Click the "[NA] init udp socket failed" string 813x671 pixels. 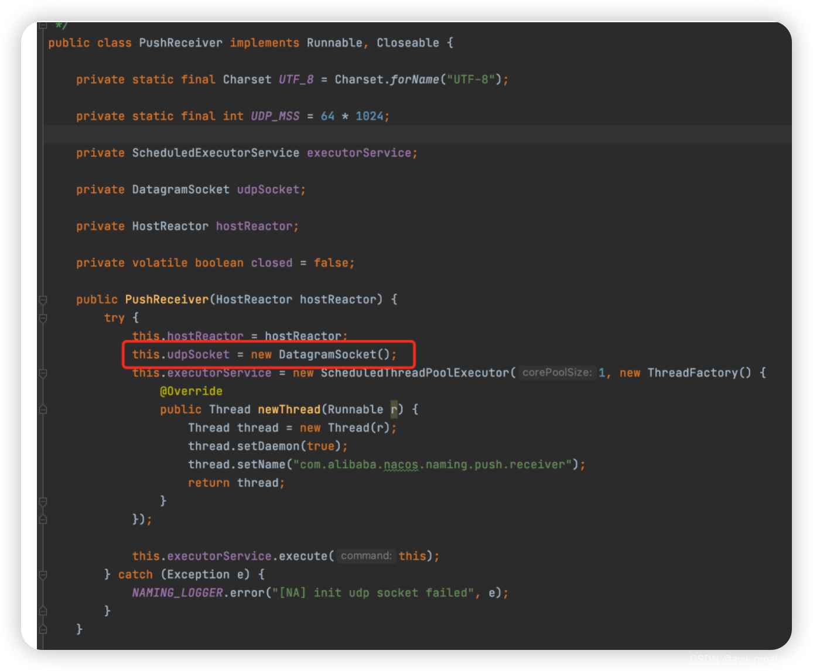tap(373, 593)
